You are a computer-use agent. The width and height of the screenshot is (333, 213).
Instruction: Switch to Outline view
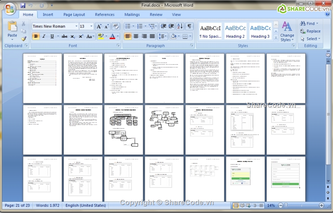(x=254, y=205)
